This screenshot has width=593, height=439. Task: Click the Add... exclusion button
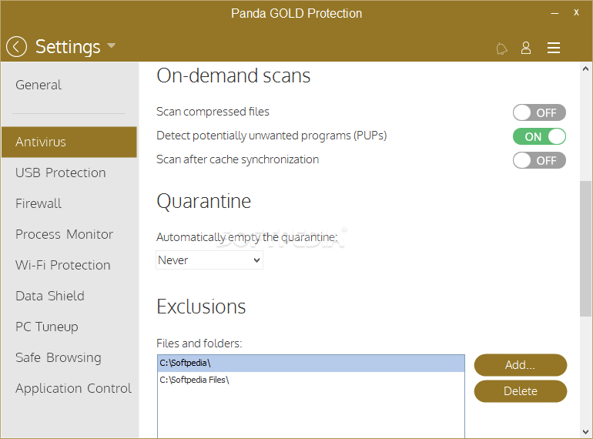(521, 365)
